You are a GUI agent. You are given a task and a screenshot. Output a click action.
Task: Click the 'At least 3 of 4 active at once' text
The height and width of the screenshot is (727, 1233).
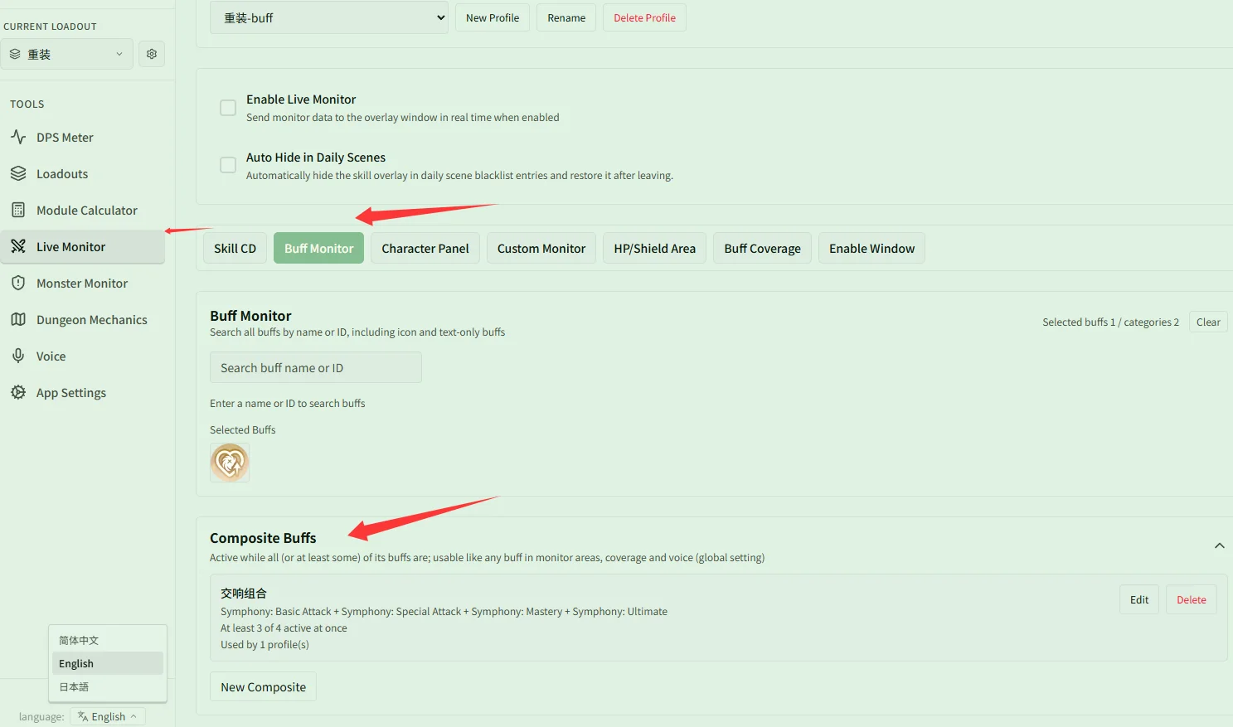coord(284,628)
